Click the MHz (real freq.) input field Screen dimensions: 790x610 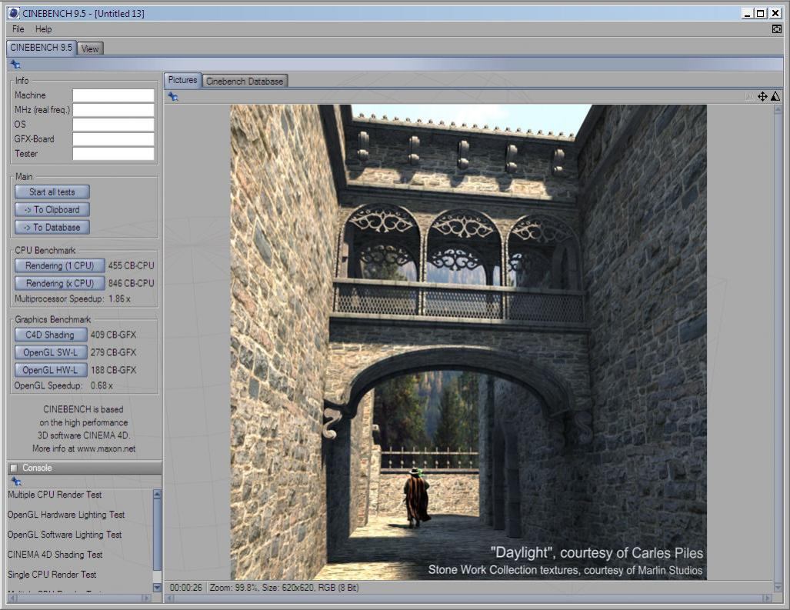[113, 110]
